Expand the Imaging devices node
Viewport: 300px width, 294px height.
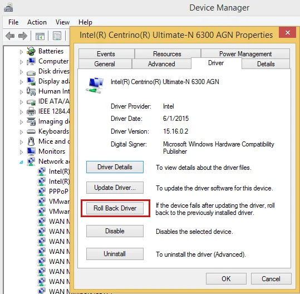[x=21, y=122]
